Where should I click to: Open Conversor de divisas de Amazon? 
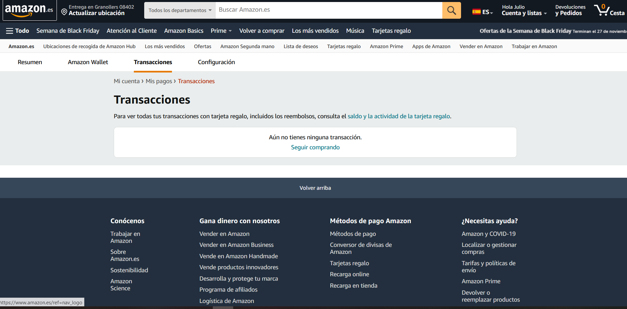tap(361, 248)
